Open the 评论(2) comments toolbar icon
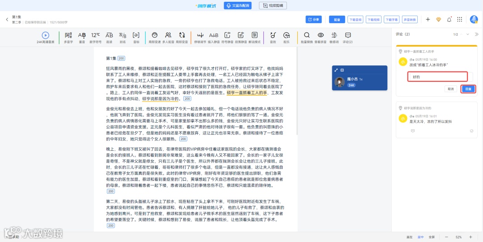 [x=348, y=38]
